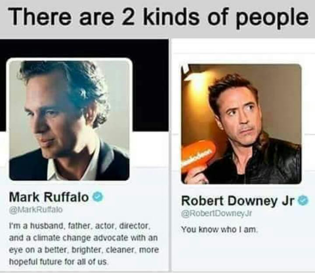Viewport: 315px width, 274px height.
Task: Click the "hopeful future for all of us" line
Action: point(59,262)
